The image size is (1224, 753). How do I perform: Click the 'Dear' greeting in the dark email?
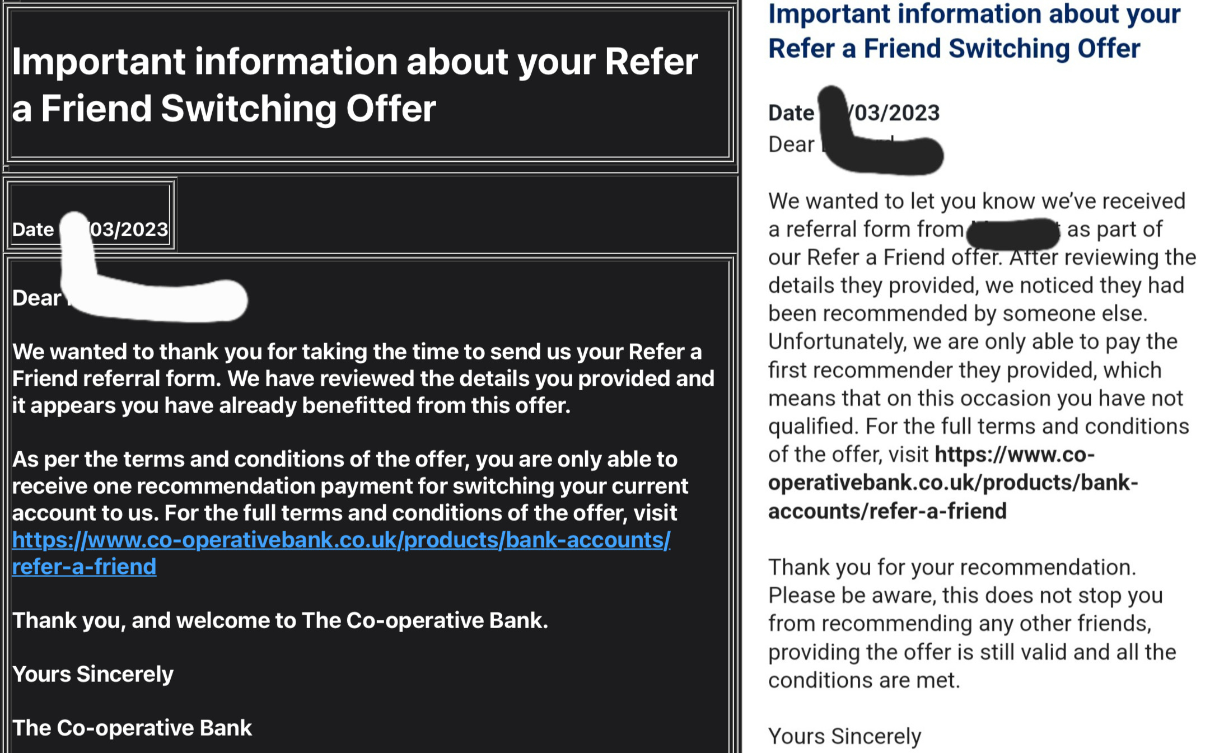(x=36, y=298)
